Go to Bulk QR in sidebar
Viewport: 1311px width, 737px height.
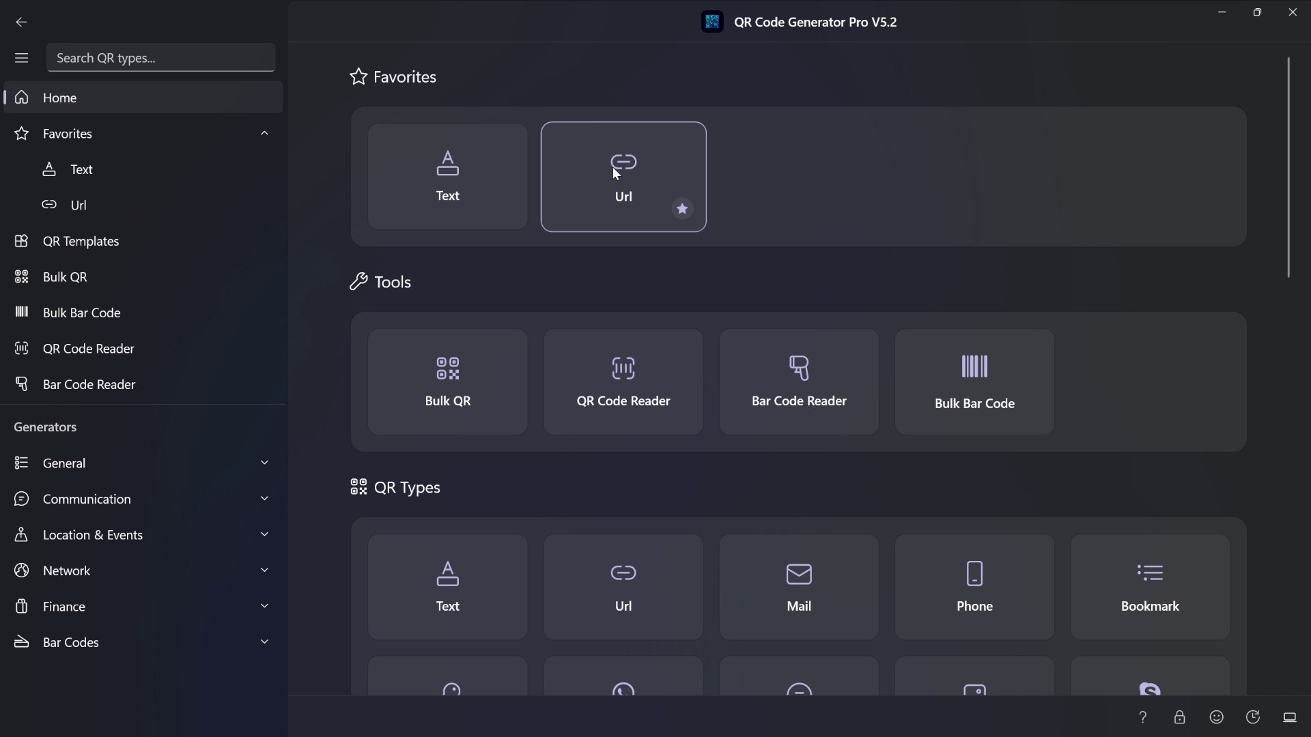pos(65,277)
